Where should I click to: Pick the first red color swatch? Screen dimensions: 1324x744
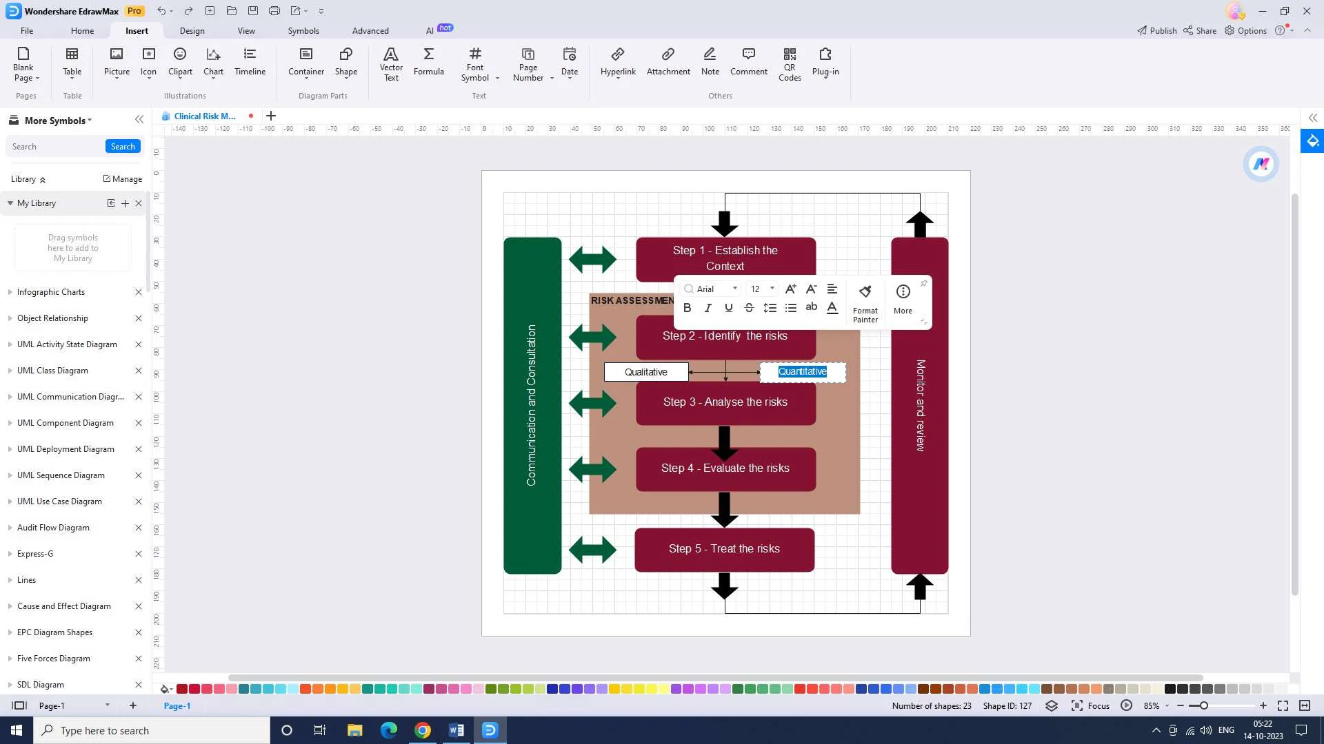point(182,689)
